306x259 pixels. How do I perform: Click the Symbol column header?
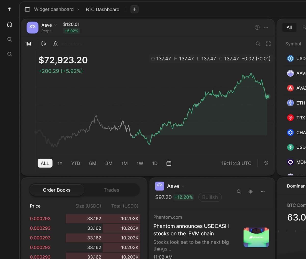293,44
